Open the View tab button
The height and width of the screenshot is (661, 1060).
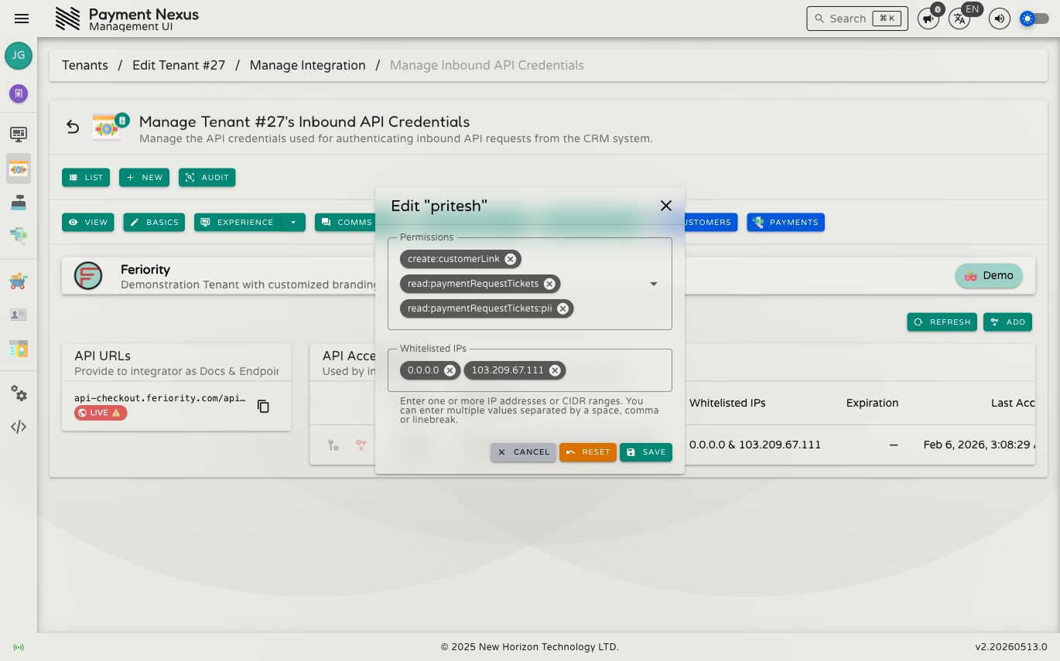pyautogui.click(x=88, y=223)
